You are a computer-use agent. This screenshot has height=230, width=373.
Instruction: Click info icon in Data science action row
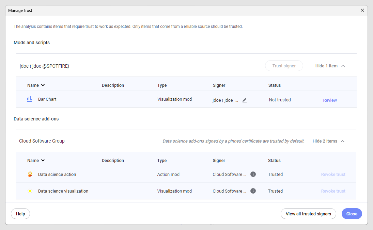tap(253, 175)
